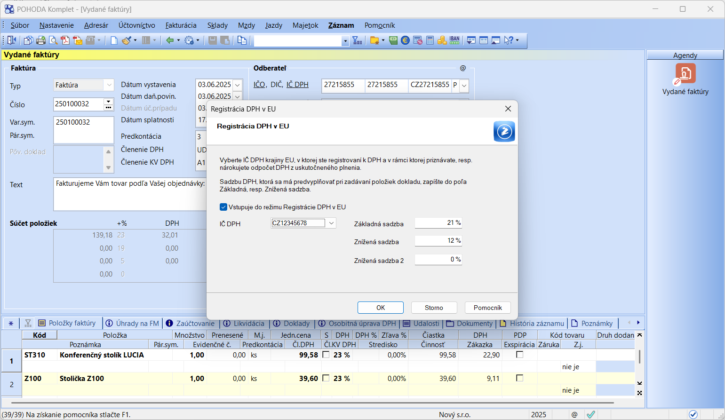725x420 pixels.
Task: Click the IČ DPH link in Odberateľ
Action: (x=297, y=85)
